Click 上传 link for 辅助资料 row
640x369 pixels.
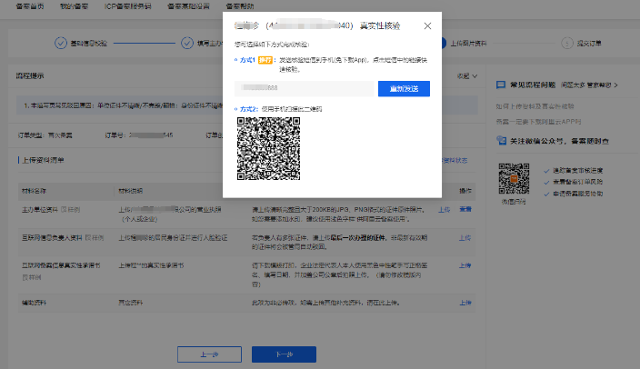[465, 303]
